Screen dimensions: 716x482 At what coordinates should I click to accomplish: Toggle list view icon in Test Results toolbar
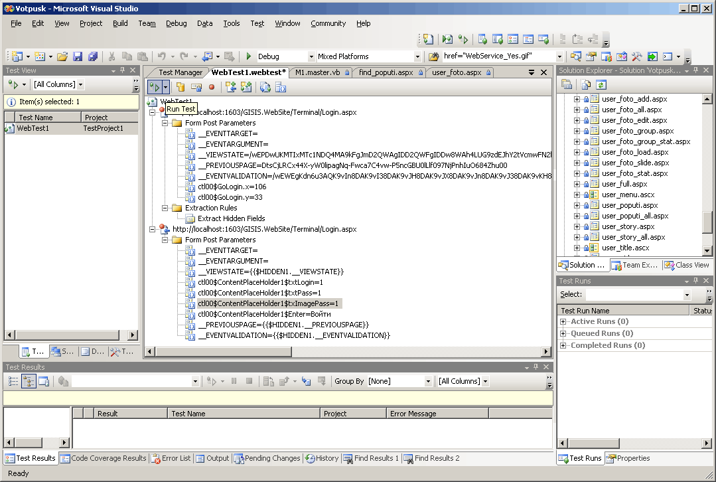(13, 381)
